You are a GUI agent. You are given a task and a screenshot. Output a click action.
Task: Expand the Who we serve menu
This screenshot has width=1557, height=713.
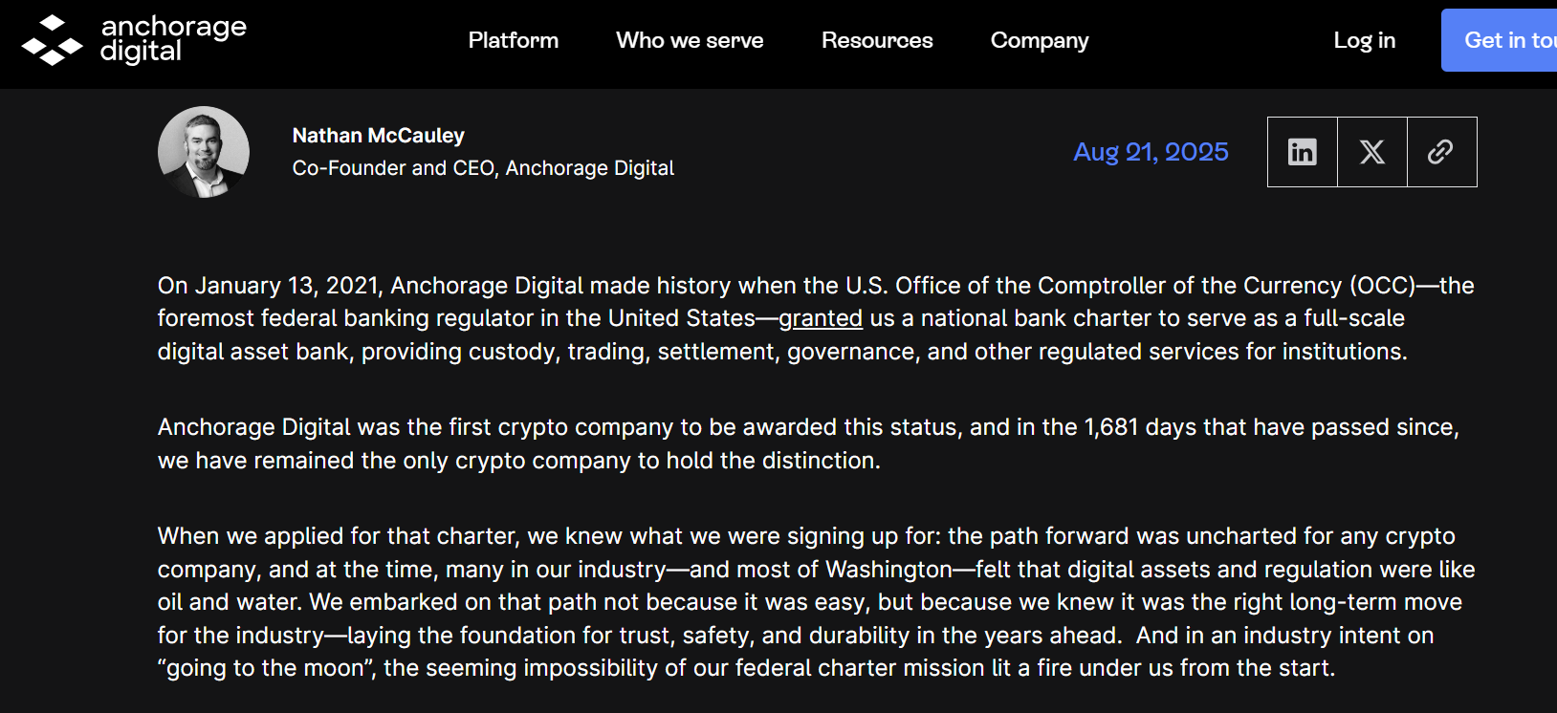[x=690, y=40]
